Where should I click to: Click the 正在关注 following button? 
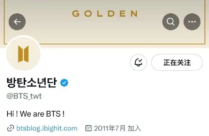coord(177,62)
